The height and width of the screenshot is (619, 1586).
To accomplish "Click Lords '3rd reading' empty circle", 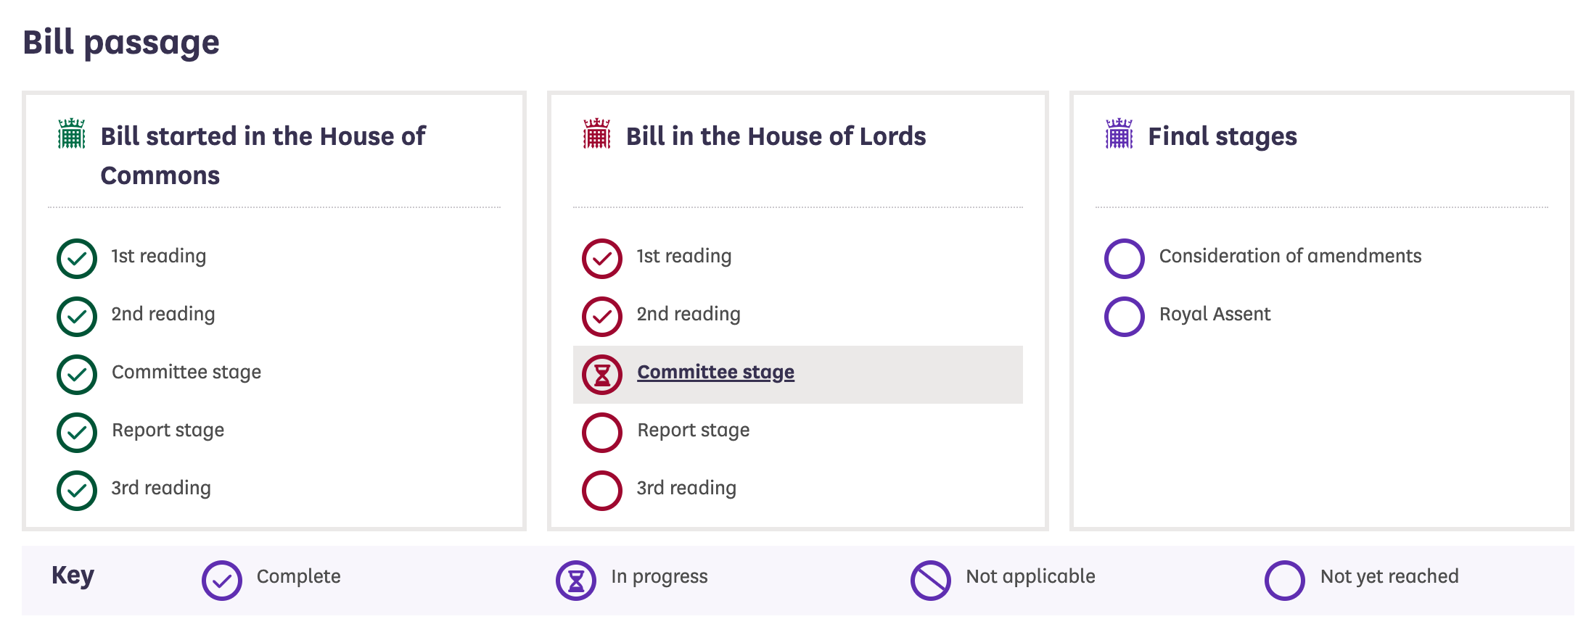I will coord(602,491).
